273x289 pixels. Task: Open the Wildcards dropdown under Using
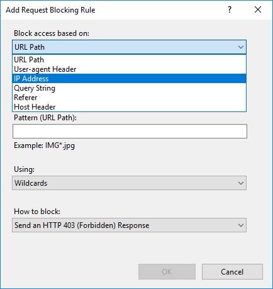(x=129, y=183)
